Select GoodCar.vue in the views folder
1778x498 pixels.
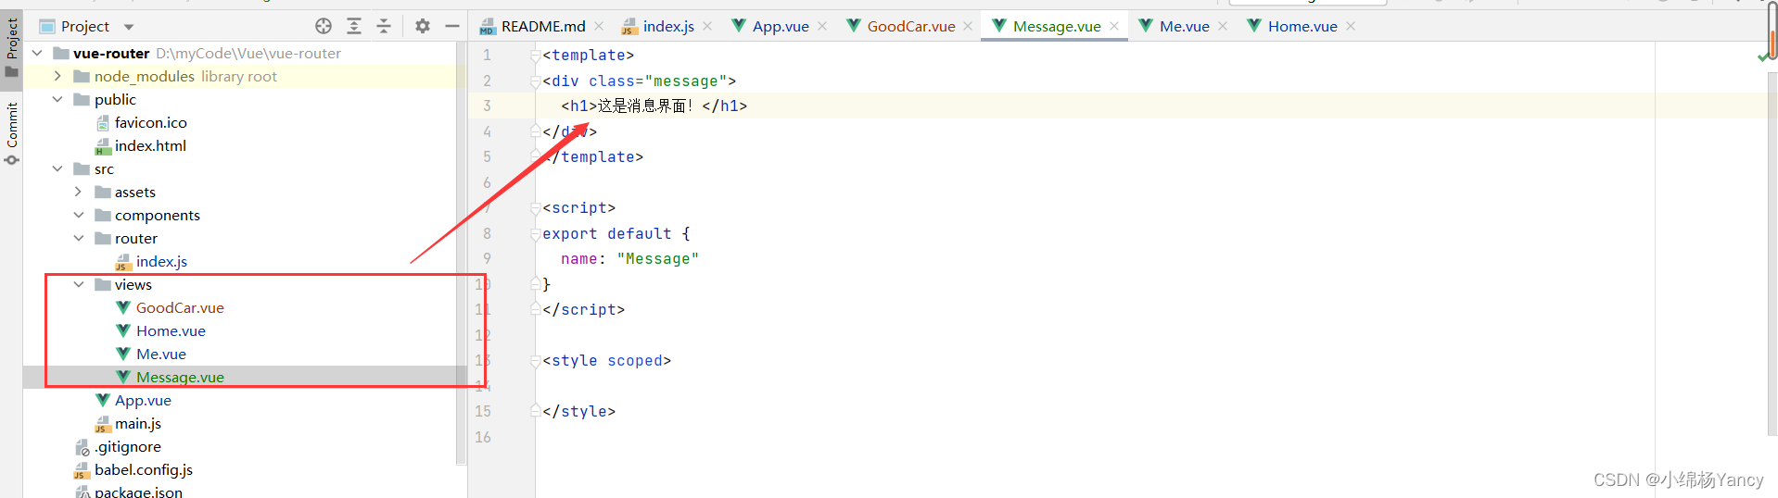180,307
